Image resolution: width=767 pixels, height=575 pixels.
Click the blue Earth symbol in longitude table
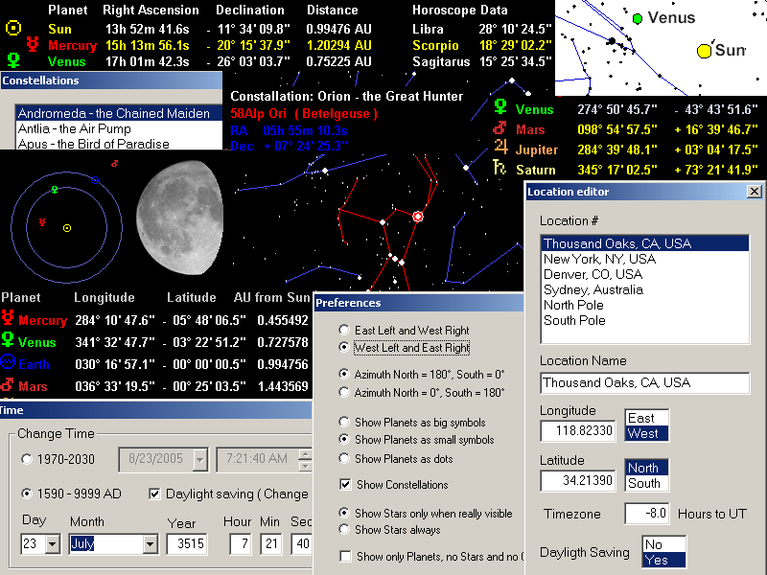(x=8, y=362)
